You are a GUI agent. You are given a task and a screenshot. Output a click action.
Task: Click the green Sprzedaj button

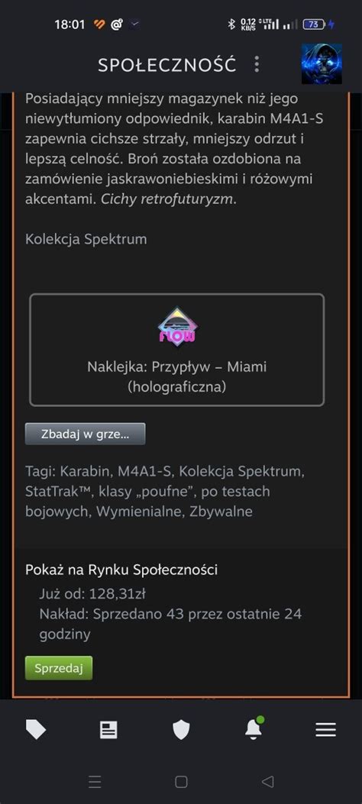click(59, 668)
